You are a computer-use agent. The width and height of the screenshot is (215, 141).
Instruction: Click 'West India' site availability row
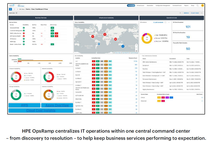(106, 99)
